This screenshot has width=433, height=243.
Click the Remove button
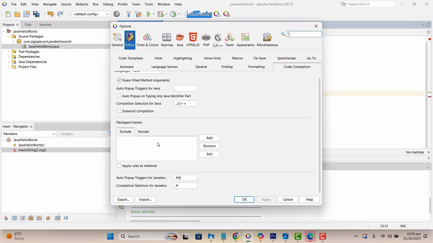click(x=209, y=146)
